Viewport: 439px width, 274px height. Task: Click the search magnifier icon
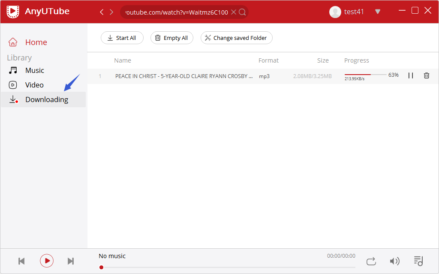243,12
